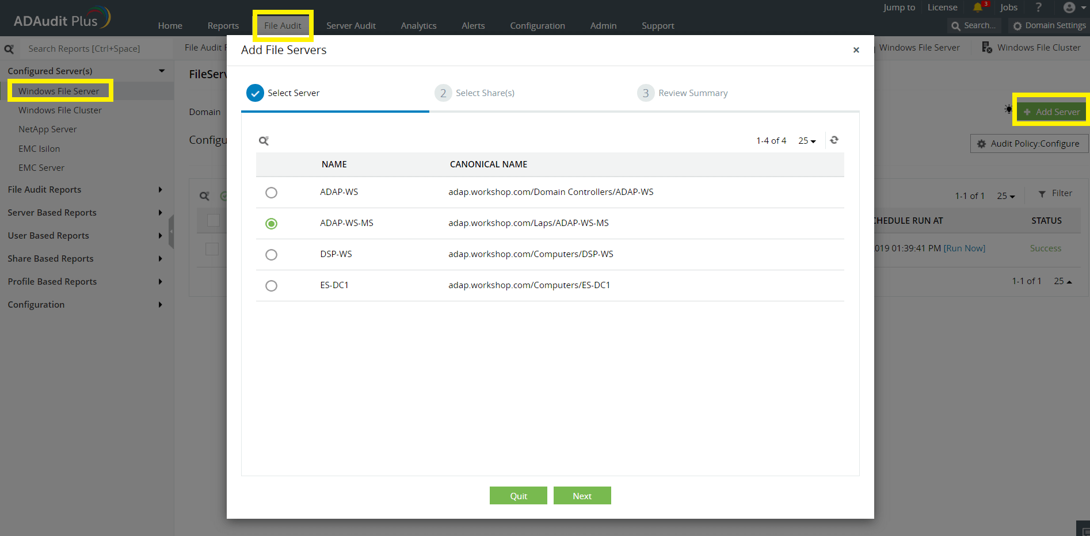The height and width of the screenshot is (536, 1090).
Task: Select the ES-DC1 server radio button
Action: tap(271, 285)
